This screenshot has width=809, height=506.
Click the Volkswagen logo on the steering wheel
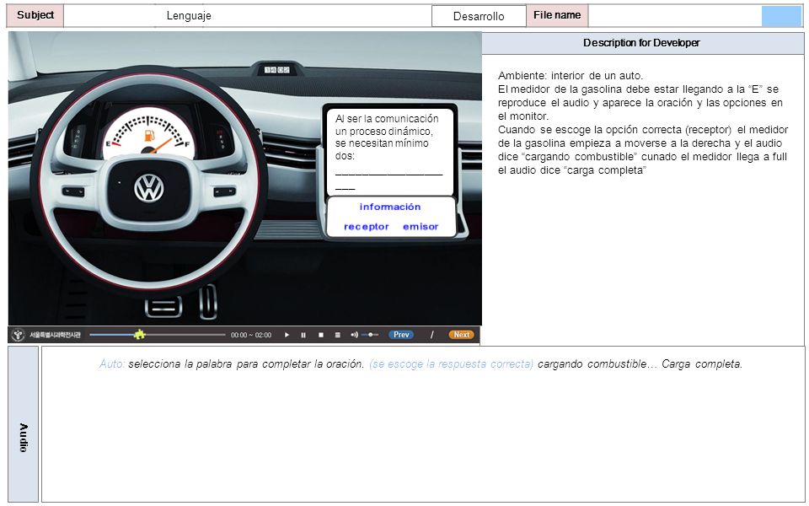coord(149,188)
